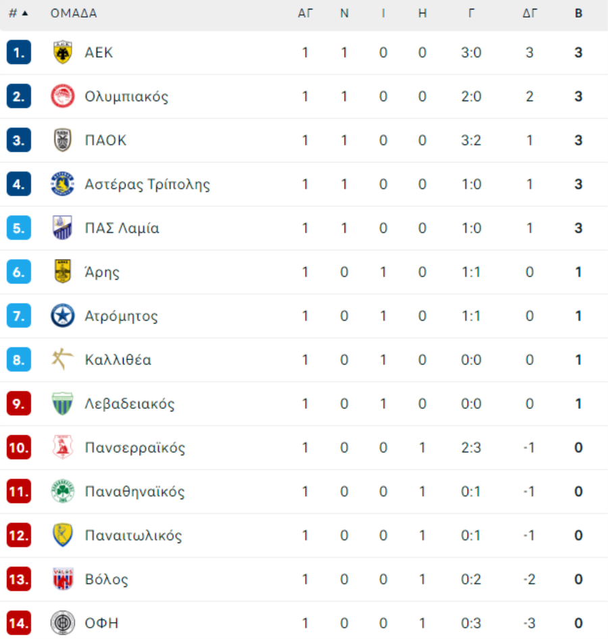Click the Ατρόμητος blue star logo
The image size is (608, 639).
[x=62, y=316]
